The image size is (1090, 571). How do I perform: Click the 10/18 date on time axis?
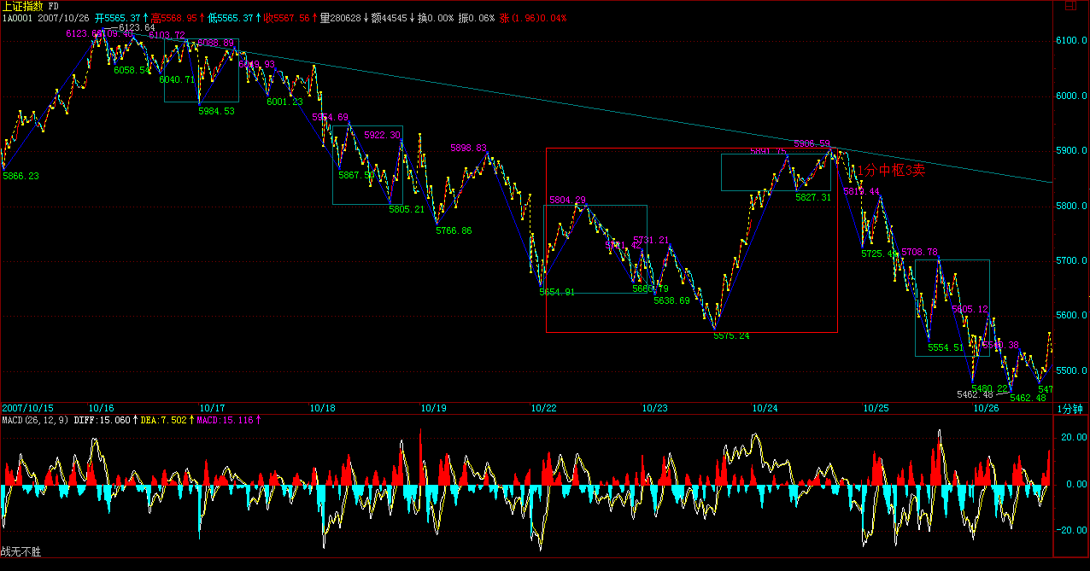tap(322, 409)
